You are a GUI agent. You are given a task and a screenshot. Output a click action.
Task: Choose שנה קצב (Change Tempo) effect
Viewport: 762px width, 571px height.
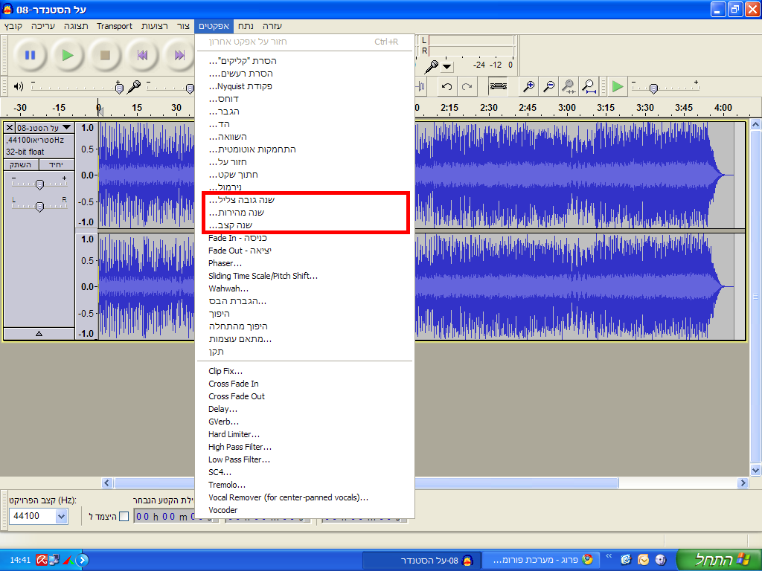click(x=304, y=225)
